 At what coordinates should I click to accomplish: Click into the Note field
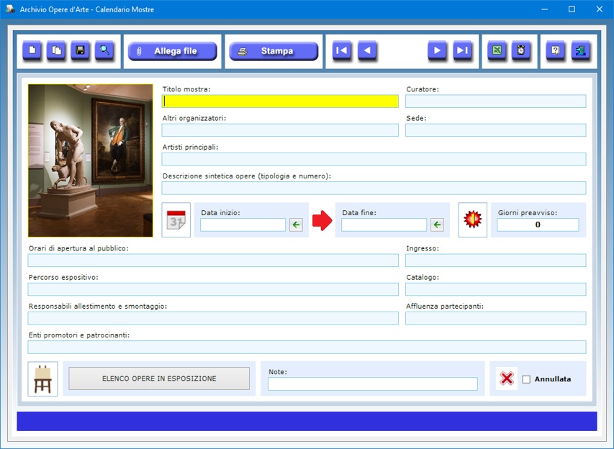pyautogui.click(x=373, y=384)
